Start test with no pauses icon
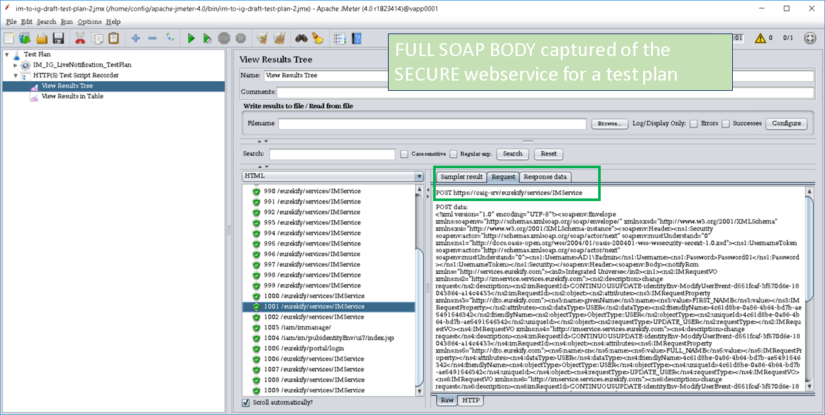 coord(208,39)
